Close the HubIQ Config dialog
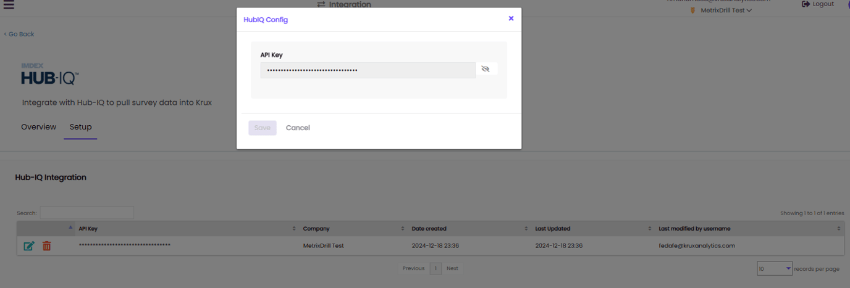850x288 pixels. tap(511, 19)
